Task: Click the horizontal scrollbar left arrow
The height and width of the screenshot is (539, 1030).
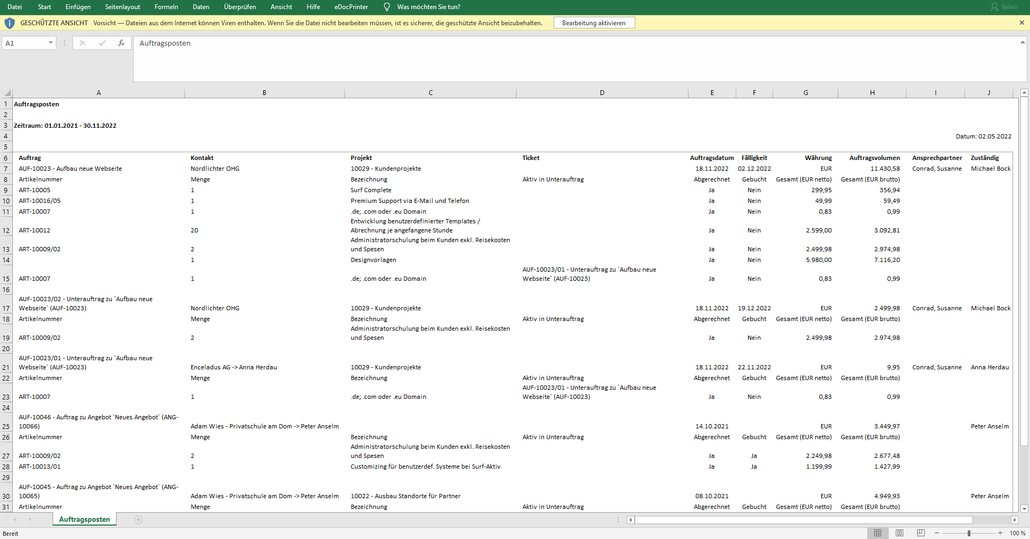Action: click(630, 520)
